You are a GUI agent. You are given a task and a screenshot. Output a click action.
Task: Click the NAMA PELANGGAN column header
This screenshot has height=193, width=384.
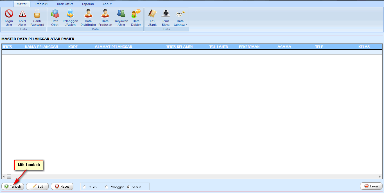tap(42, 47)
